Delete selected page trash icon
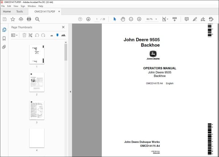The height and width of the screenshot is (157, 219). coord(24,35)
